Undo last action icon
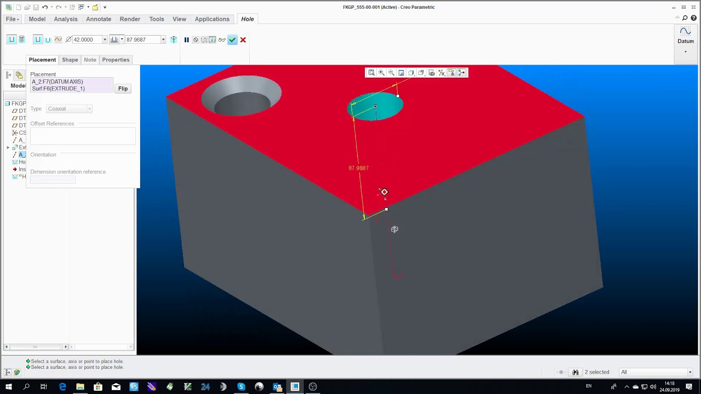This screenshot has height=394, width=701. point(44,7)
